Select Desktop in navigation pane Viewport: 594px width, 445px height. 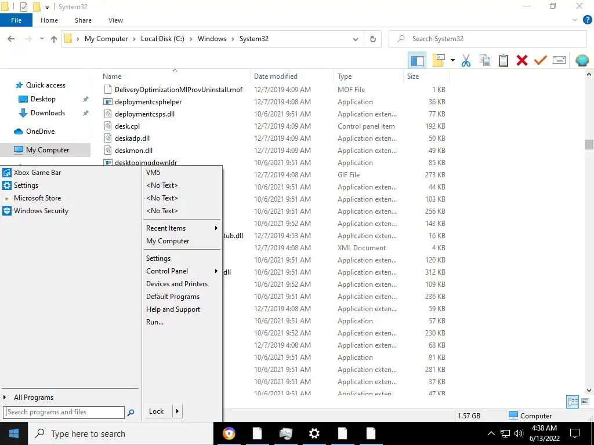[x=43, y=99]
